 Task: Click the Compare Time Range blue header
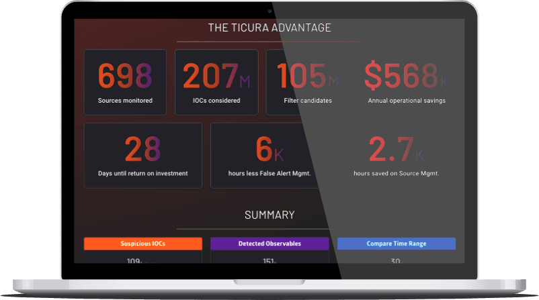pos(397,244)
